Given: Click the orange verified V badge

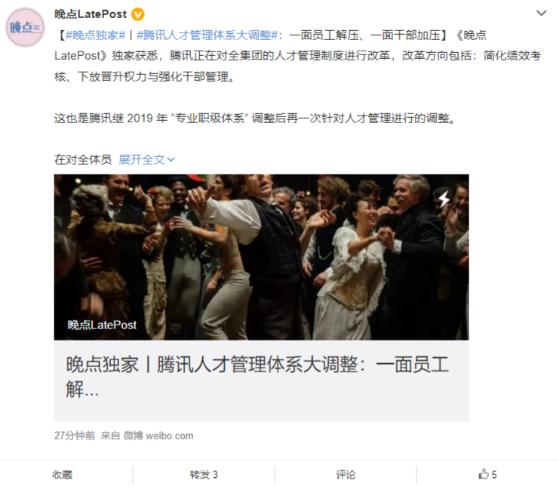Looking at the screenshot, I should click(138, 14).
